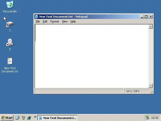The height and width of the screenshot is (121, 161).
Task: Launch Internet Explorer from Quick Launch
Action: [x=17, y=118]
